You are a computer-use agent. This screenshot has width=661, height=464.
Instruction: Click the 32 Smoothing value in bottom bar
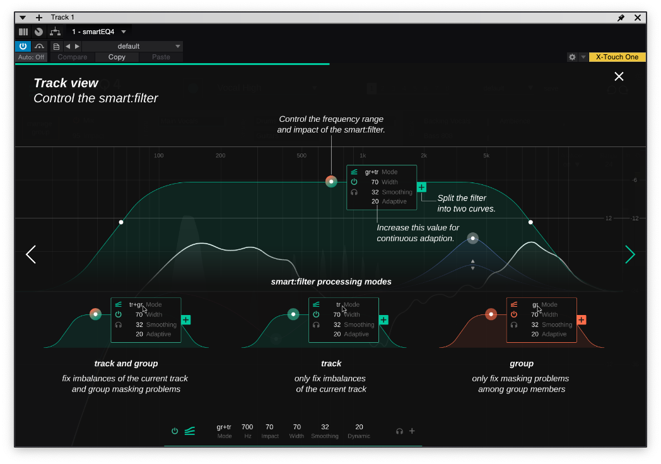(325, 427)
